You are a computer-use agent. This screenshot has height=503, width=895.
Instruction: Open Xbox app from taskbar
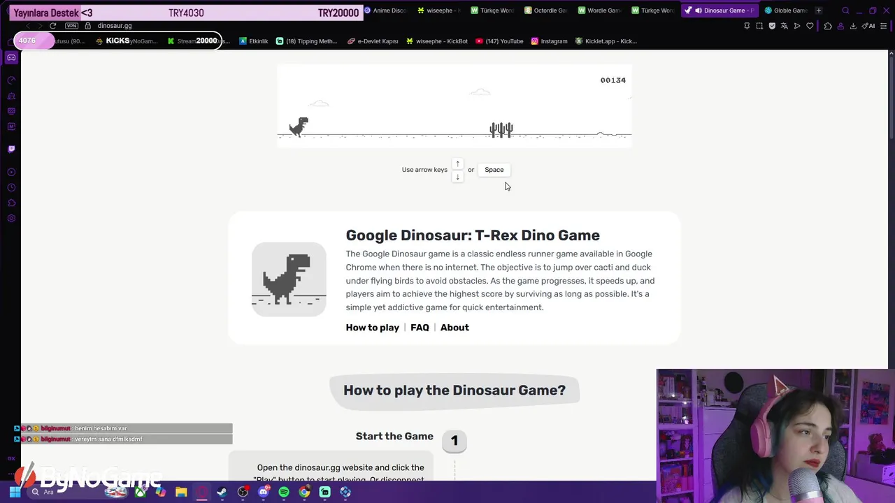(141, 492)
